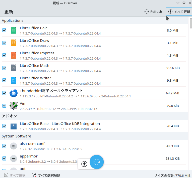Image resolution: width=192 pixels, height=178 pixels.
Task: Click the 582.6 KiB size value
Action: pyautogui.click(x=172, y=68)
